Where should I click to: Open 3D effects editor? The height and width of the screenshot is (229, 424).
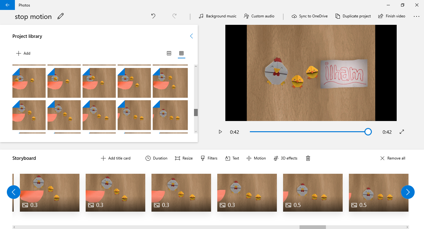[x=286, y=158]
